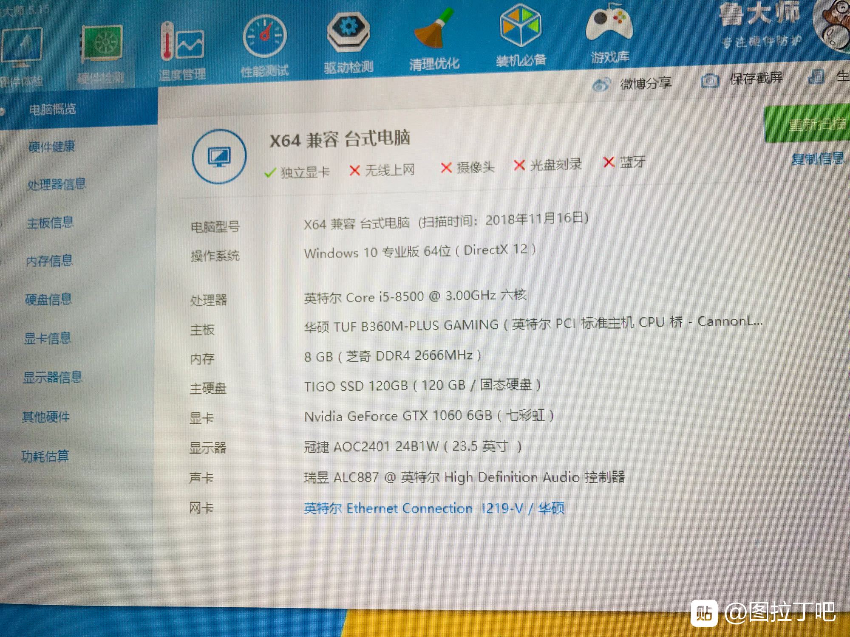Click the 内存 row label
The width and height of the screenshot is (850, 637).
click(x=202, y=359)
